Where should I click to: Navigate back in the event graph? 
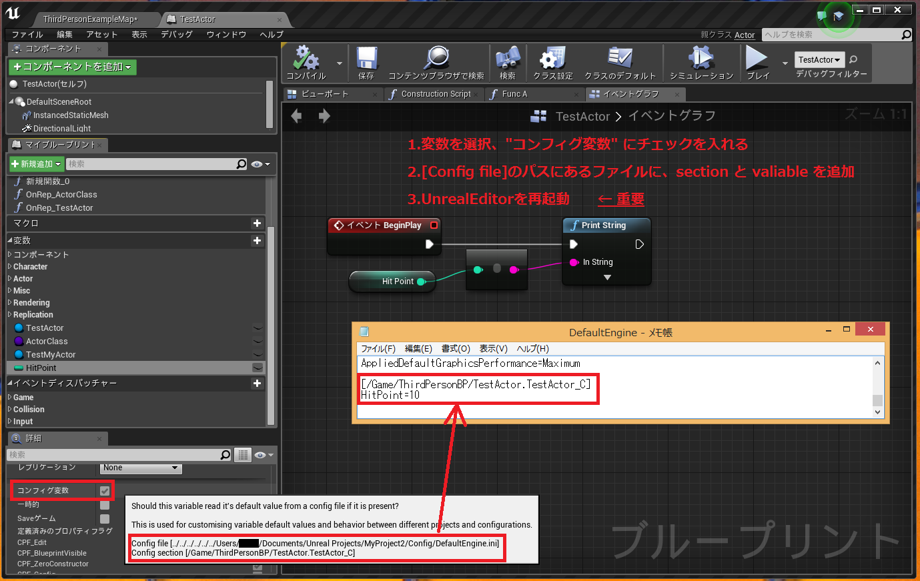click(x=296, y=116)
